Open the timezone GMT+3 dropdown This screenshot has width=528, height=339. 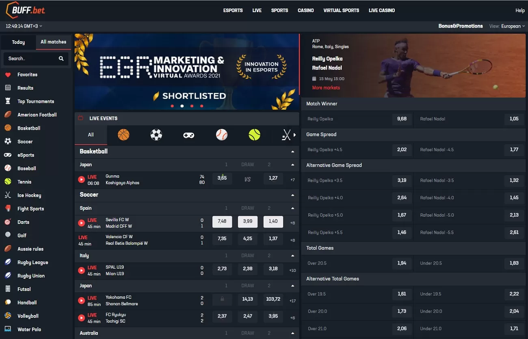pos(24,26)
